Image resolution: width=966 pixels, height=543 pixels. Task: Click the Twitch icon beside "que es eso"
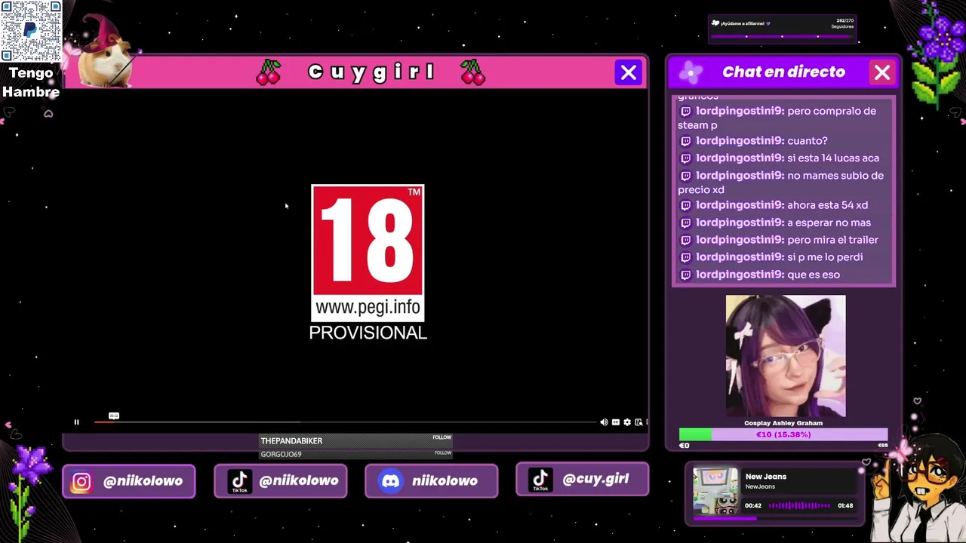click(x=685, y=275)
